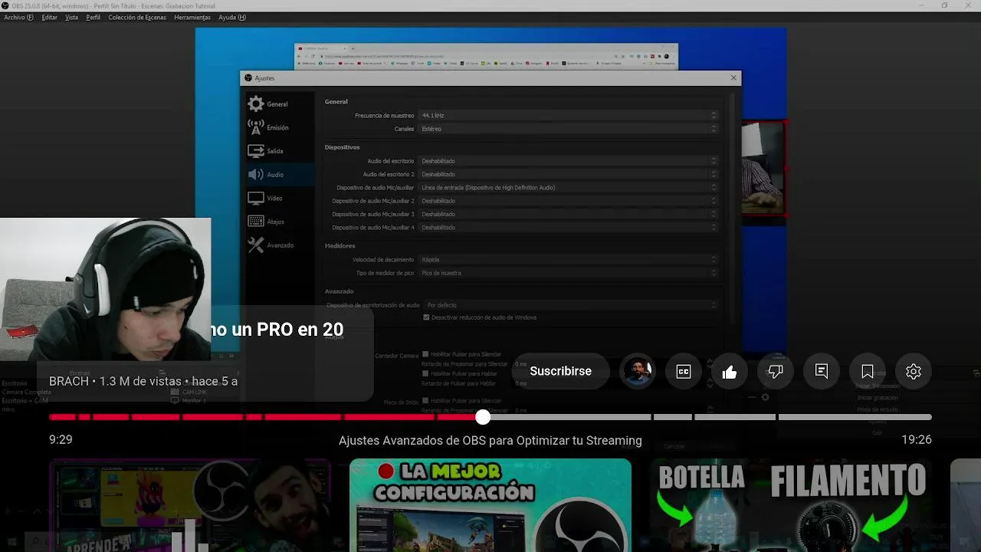The image size is (981, 552).
Task: Open Tipo de medidor de pico dropdown
Action: (568, 273)
